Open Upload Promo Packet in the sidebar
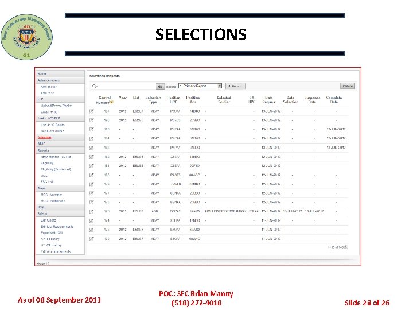This screenshot has height=310, width=413. [x=56, y=106]
